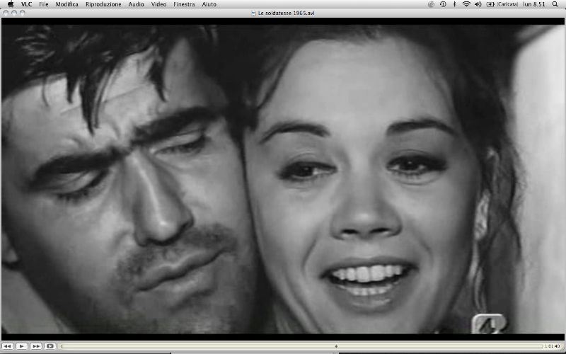Open the Apple menu

(x=10, y=4)
